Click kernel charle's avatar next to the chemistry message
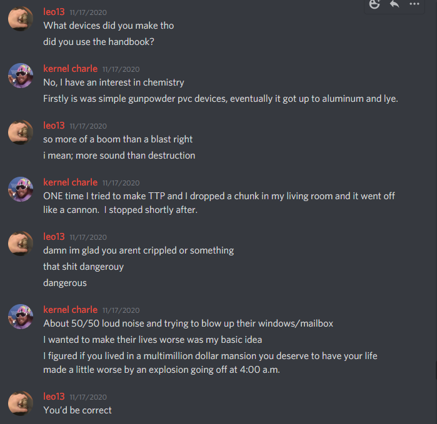 pyautogui.click(x=21, y=76)
